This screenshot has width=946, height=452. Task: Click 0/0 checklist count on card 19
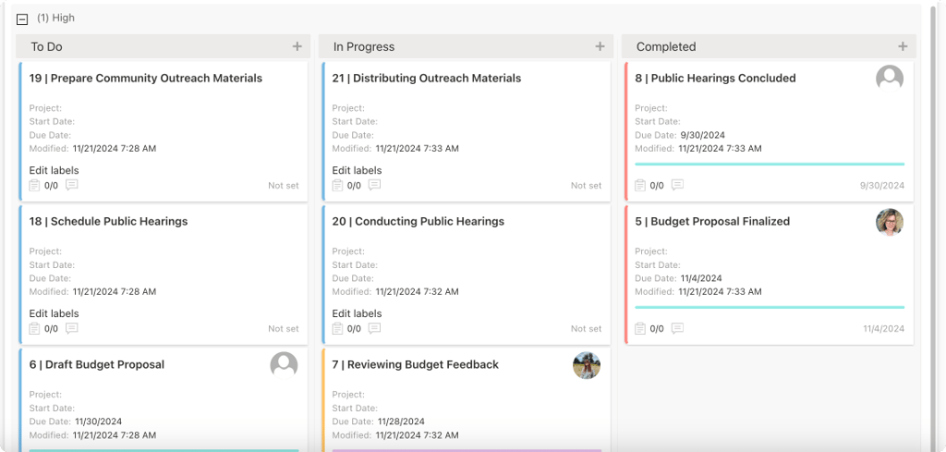pos(52,185)
